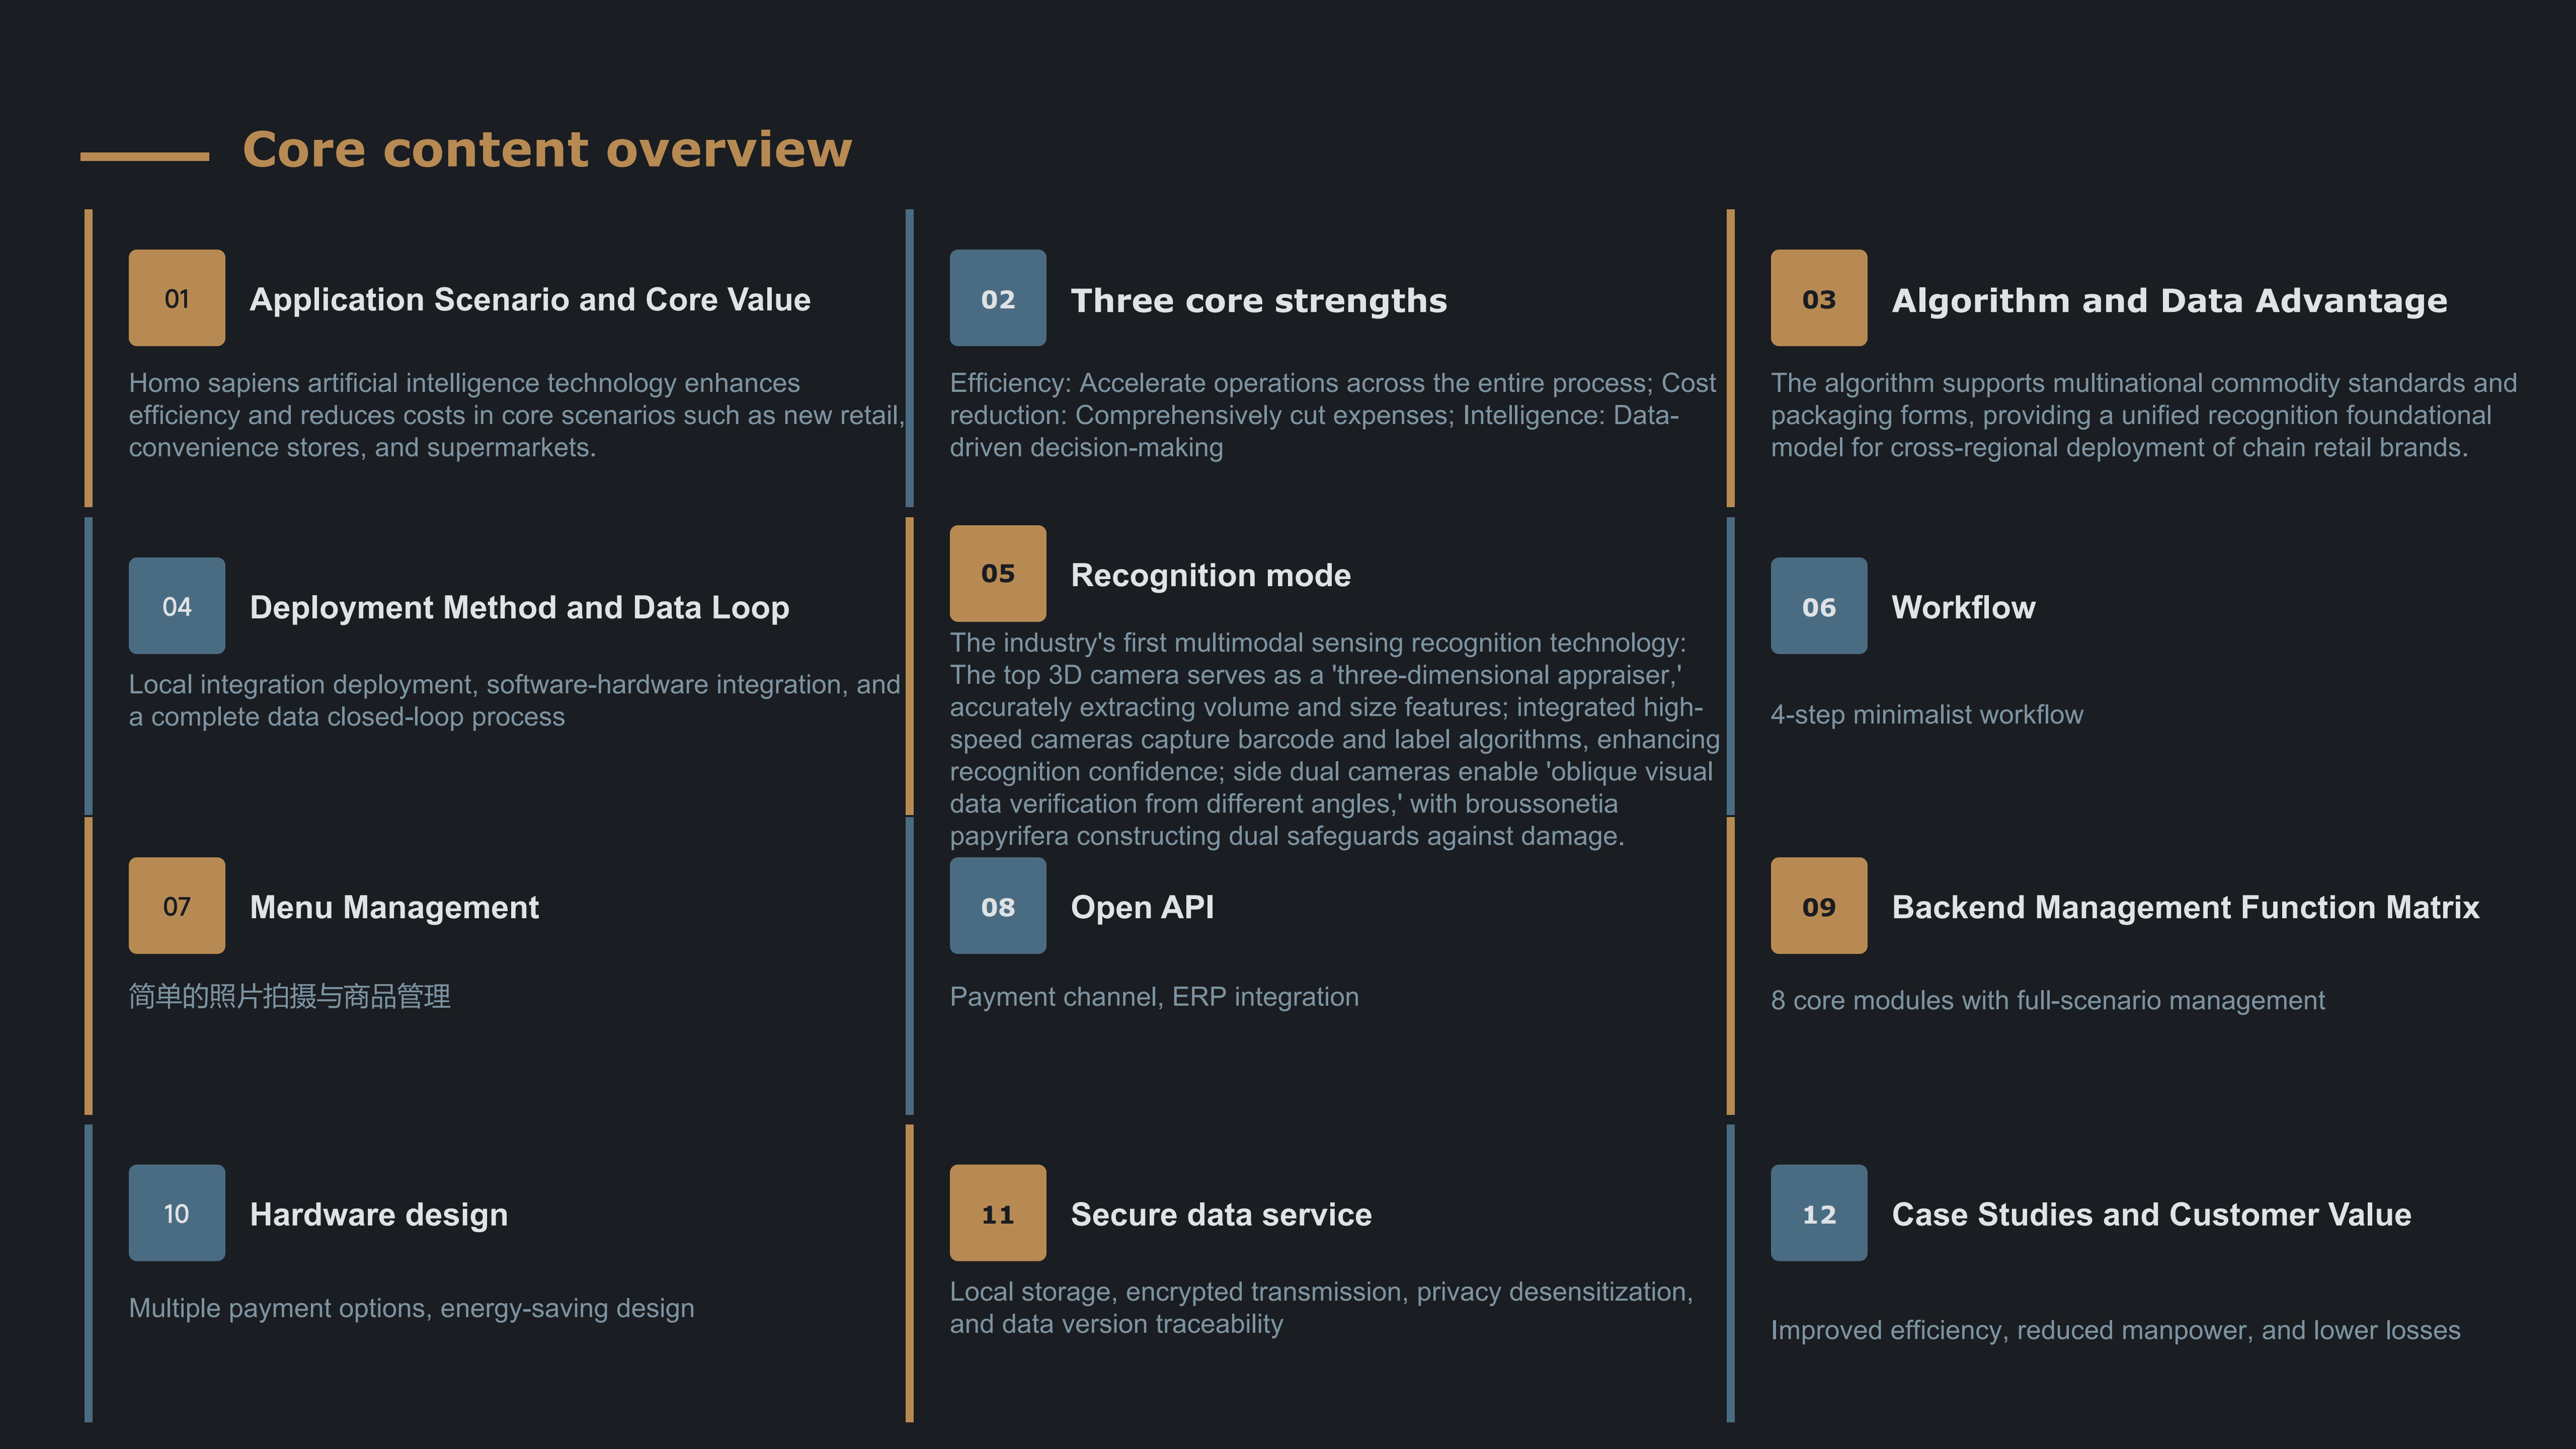Select the 06 Workflow number badge

click(1818, 606)
